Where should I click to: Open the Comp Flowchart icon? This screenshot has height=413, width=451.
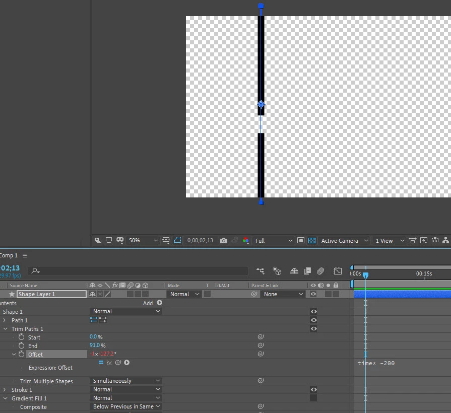tap(446, 240)
